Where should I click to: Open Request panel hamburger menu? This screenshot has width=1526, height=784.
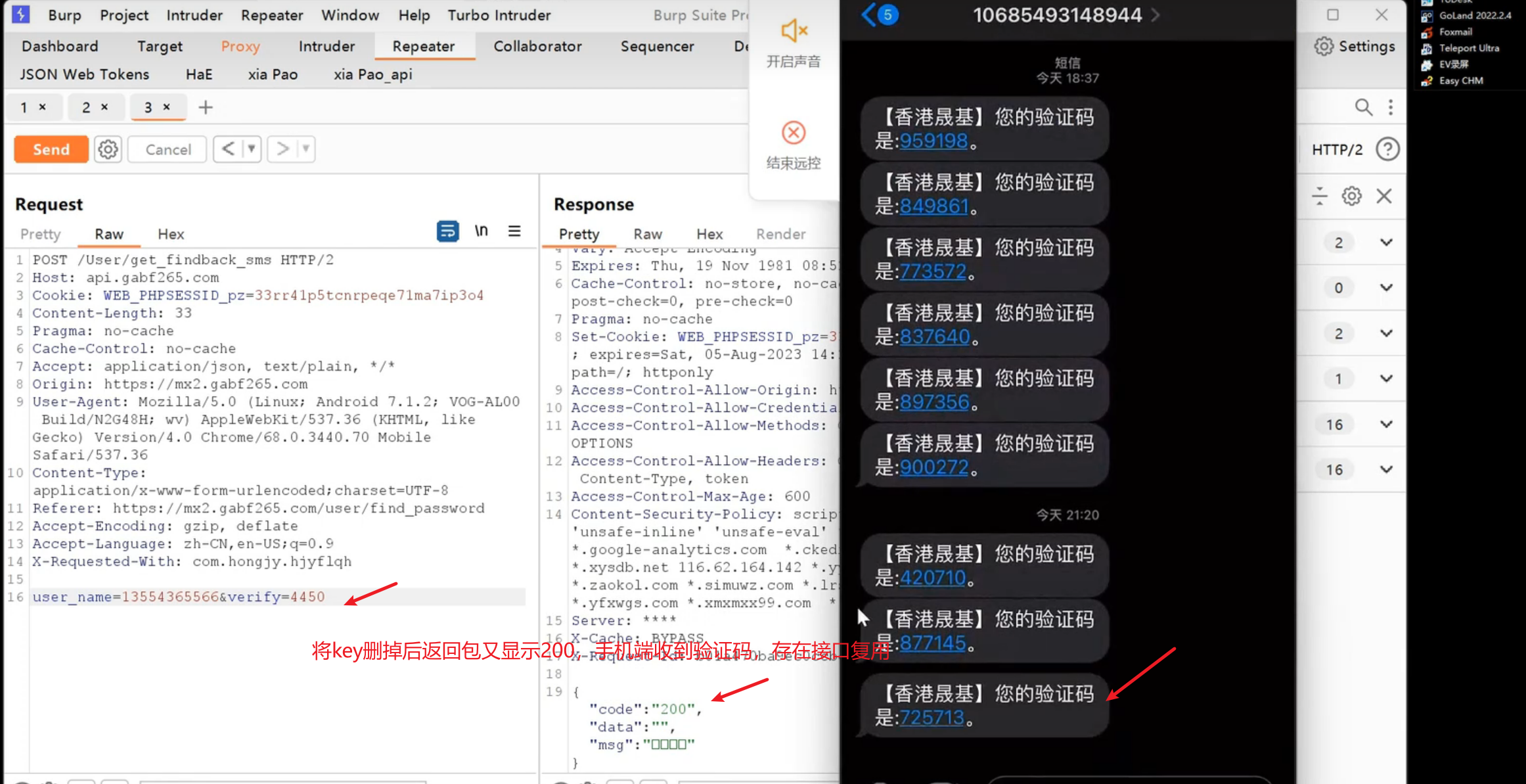pos(514,231)
